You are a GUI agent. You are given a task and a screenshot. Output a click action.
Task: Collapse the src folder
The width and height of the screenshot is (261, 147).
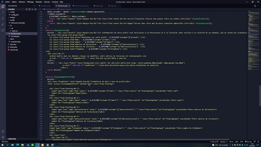pos(11,25)
